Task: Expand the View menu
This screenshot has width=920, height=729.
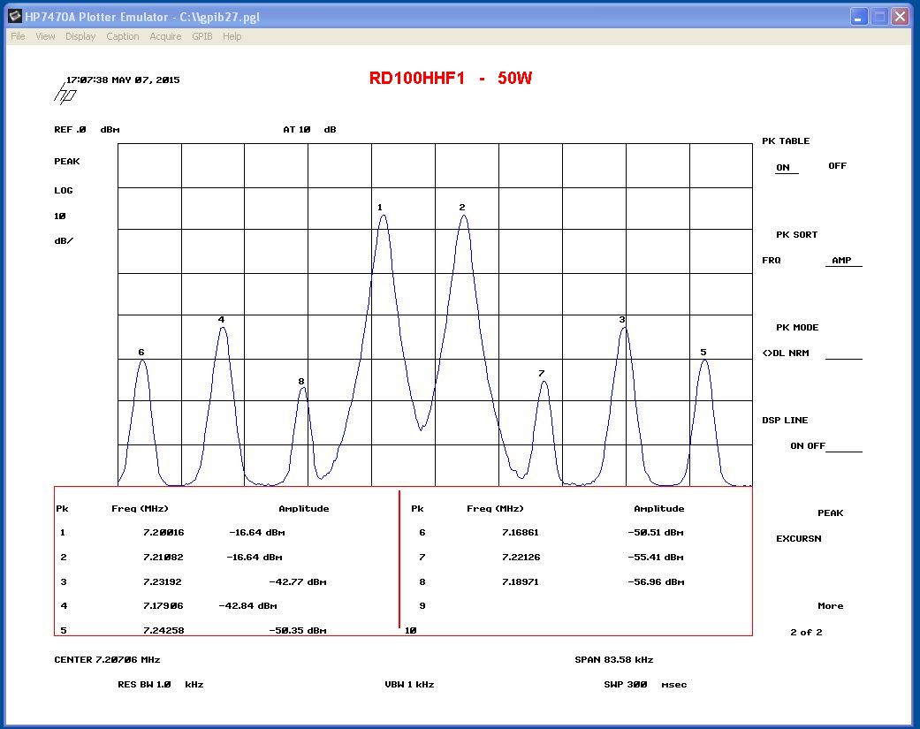Action: [45, 36]
